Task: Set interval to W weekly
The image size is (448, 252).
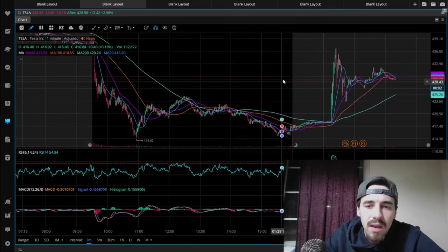Action: (x=138, y=240)
